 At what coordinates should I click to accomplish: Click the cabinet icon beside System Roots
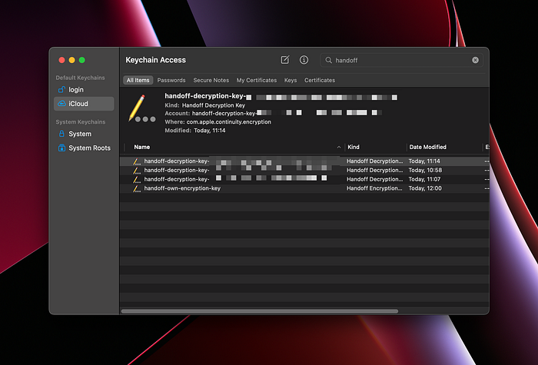pos(61,148)
